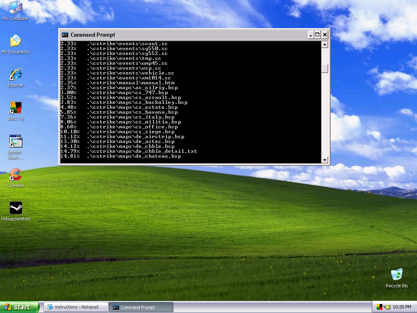
Task: Click the line cstrike\maps\de_aztec.bsp
Action: pos(131,141)
